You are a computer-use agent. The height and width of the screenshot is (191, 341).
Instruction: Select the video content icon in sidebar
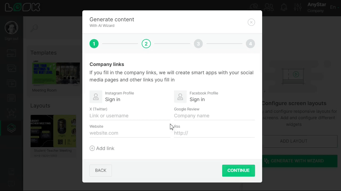[x=11, y=83]
